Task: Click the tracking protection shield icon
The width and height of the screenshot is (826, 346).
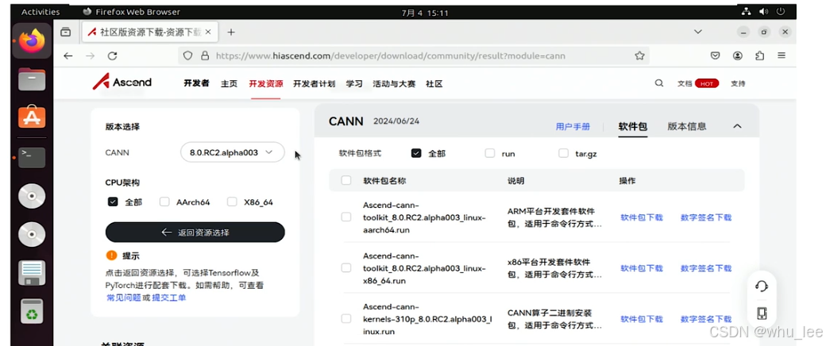Action: coord(187,56)
